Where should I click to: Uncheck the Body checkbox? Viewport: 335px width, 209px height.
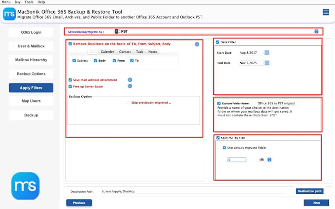click(x=95, y=61)
